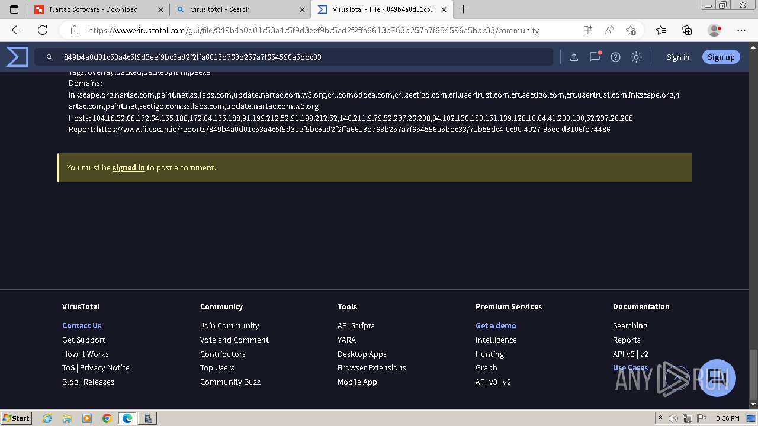Screen dimensions: 758x426
Task: Open API Scripts link
Action: (x=356, y=325)
